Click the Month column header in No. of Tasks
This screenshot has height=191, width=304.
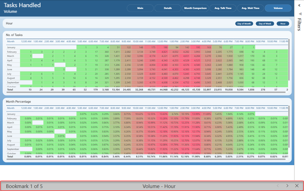[11, 41]
